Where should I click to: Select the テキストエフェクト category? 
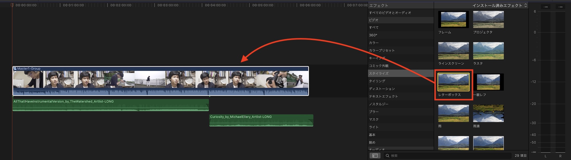coord(401,97)
